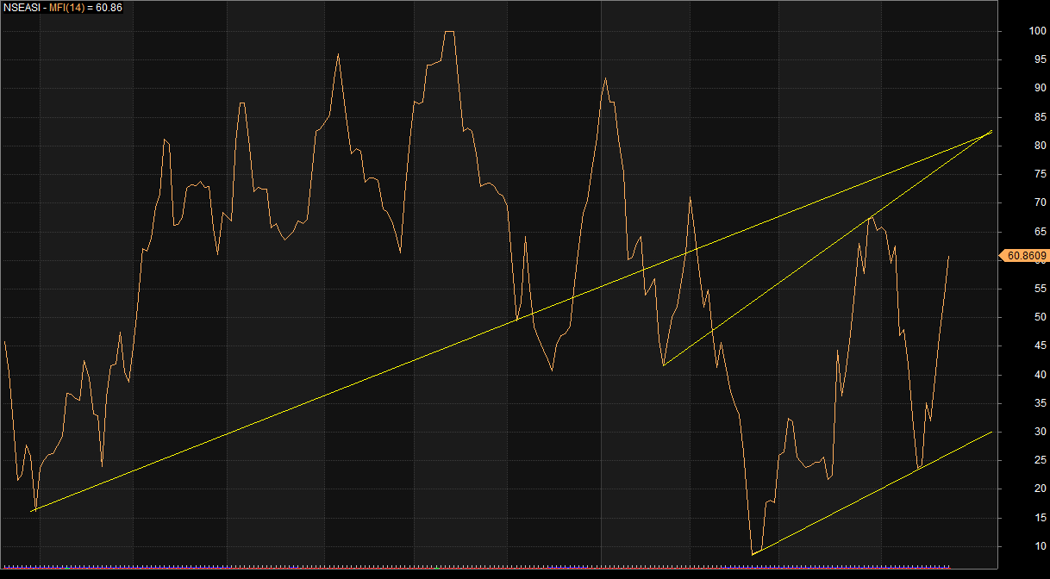Viewport: 1050px width, 579px height.
Task: Click the short trendline's start near 42
Action: (663, 365)
